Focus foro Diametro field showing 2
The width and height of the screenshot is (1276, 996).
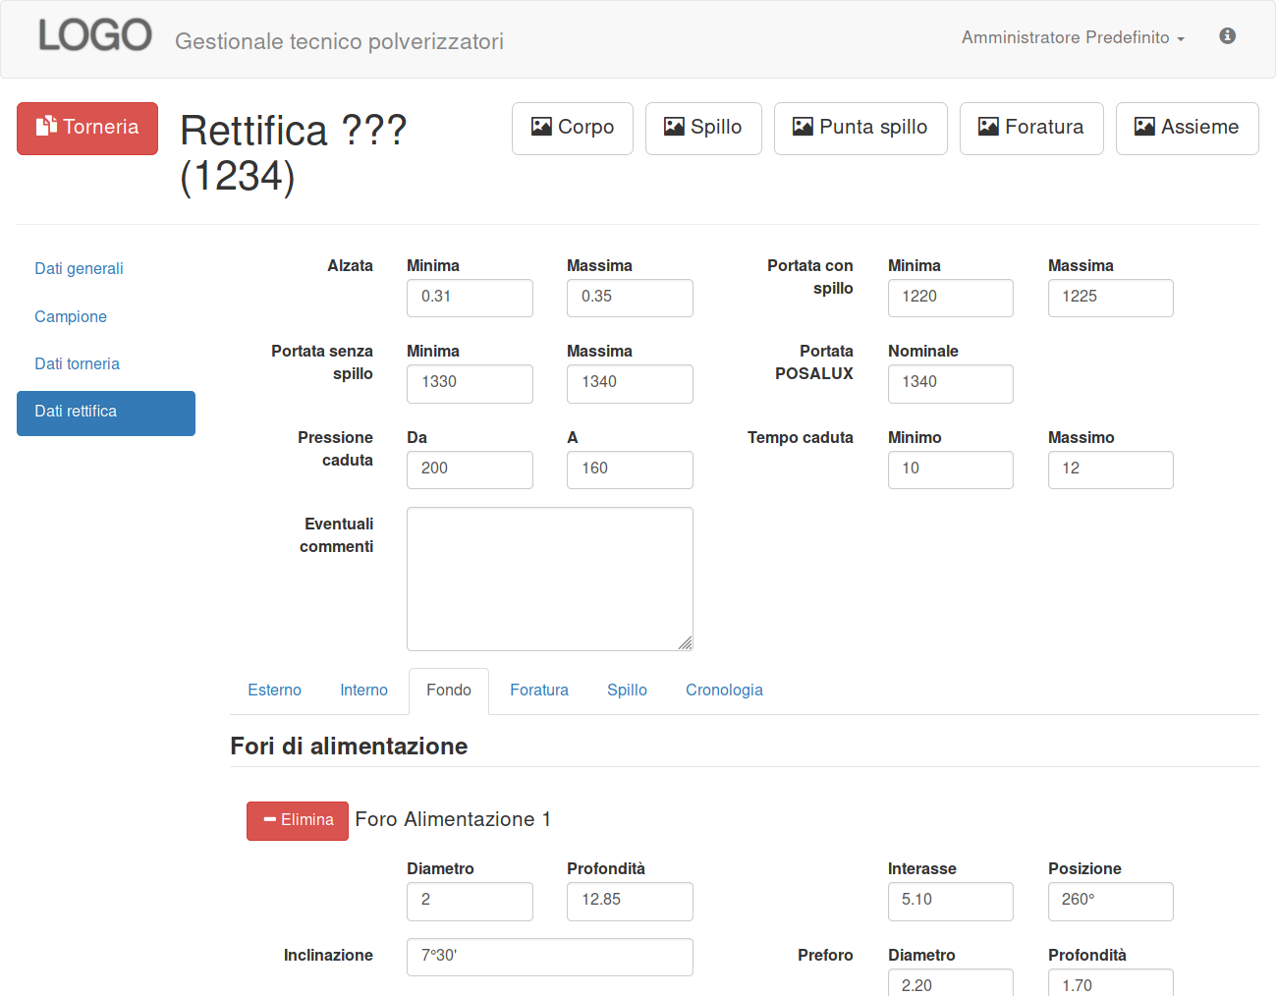pos(470,902)
